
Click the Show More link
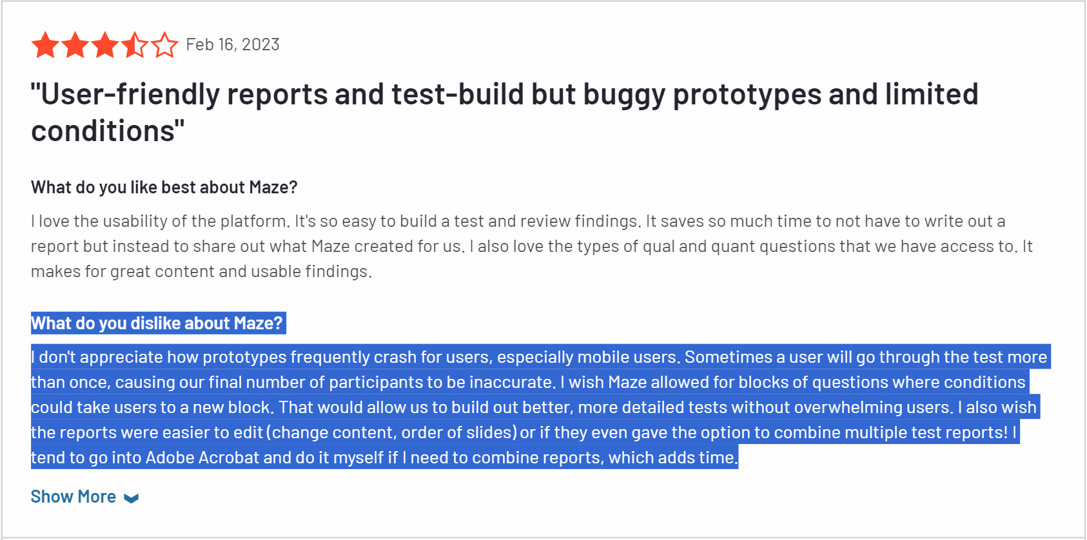(x=73, y=497)
